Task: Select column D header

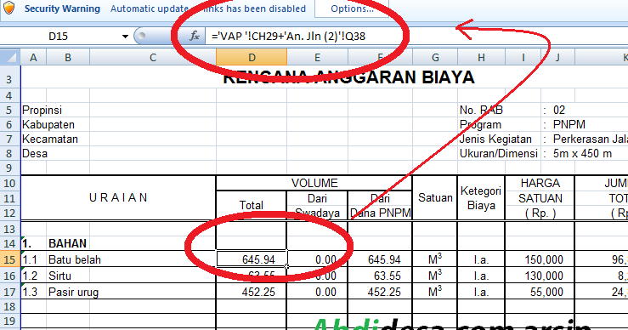Action: pyautogui.click(x=252, y=57)
